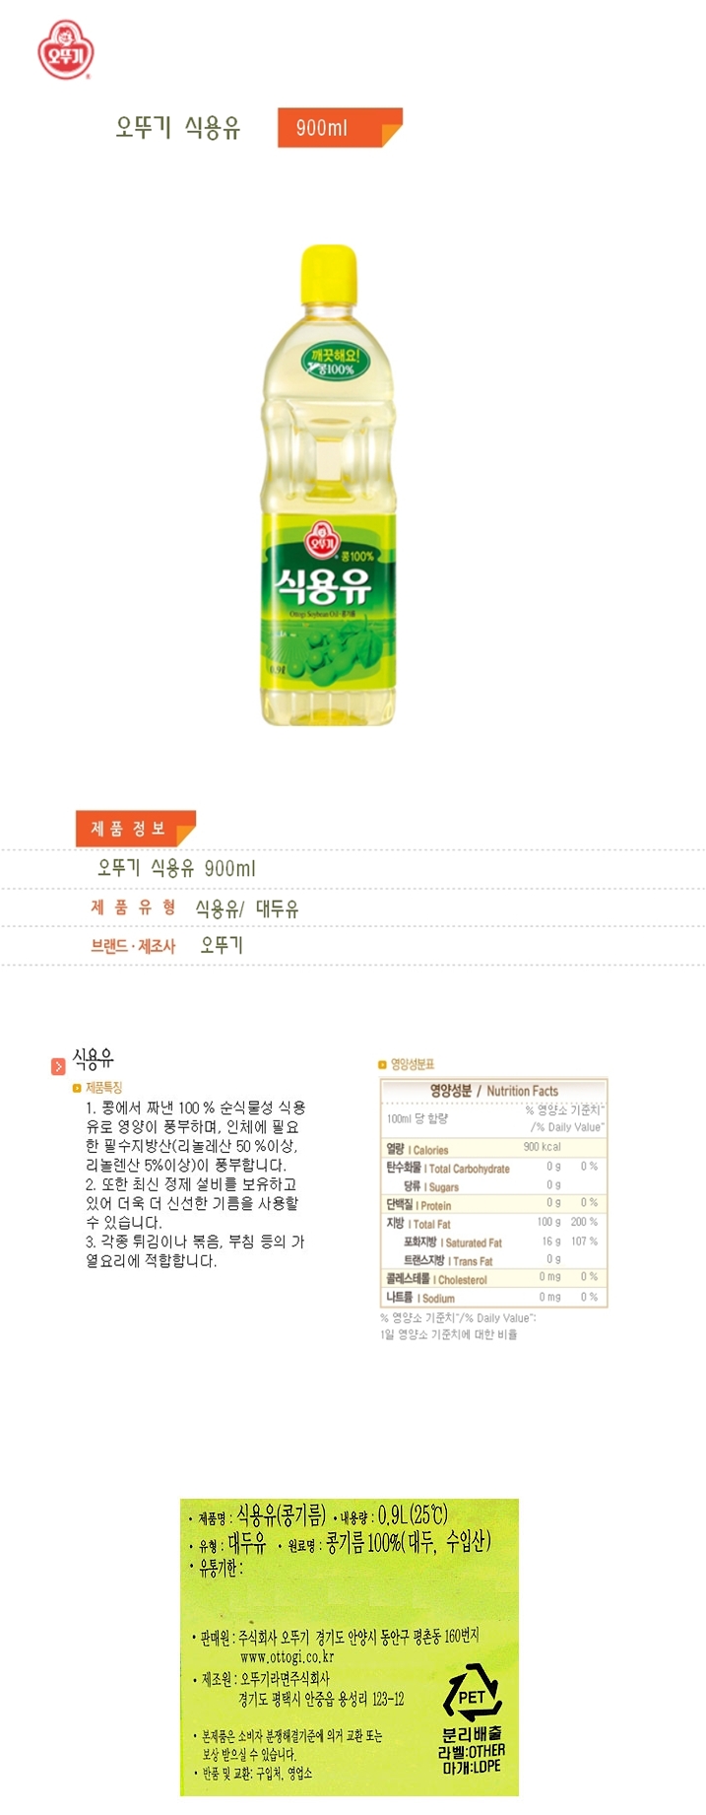The width and height of the screenshot is (706, 1815).
Task: Click the green 깨끗해요 sticker on bottle
Action: pyautogui.click(x=334, y=361)
